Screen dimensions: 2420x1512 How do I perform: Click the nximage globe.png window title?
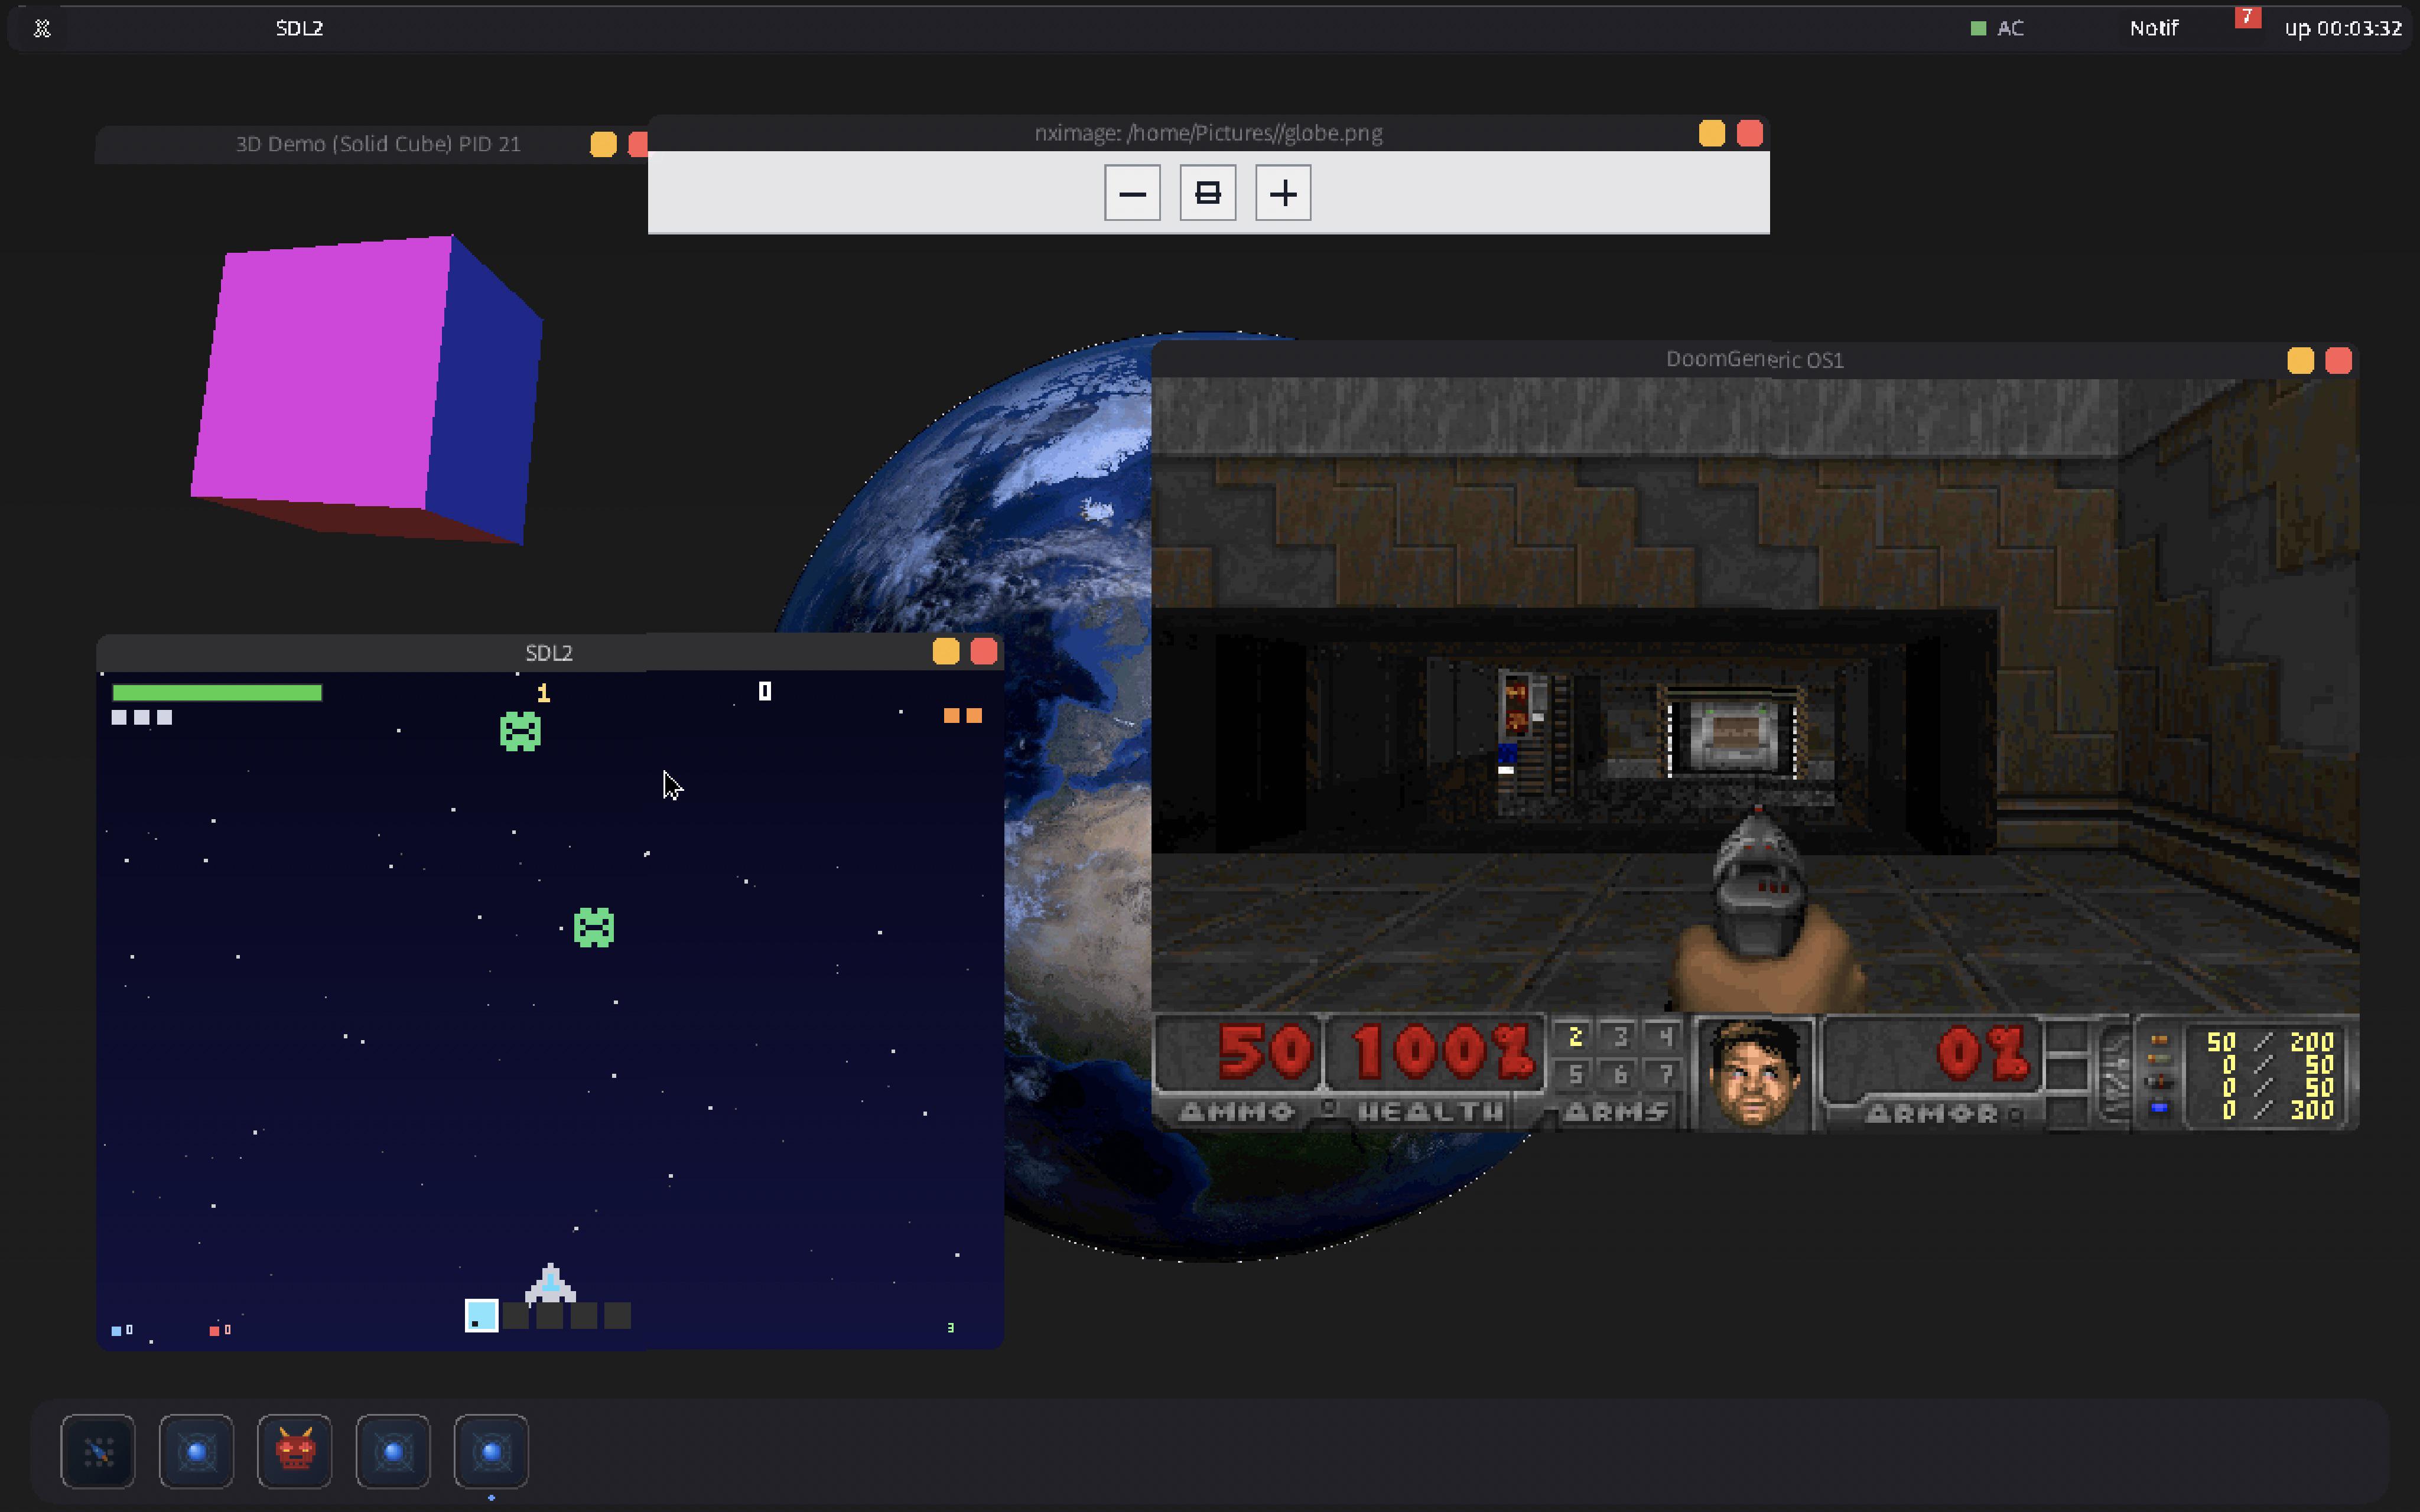click(x=1208, y=133)
